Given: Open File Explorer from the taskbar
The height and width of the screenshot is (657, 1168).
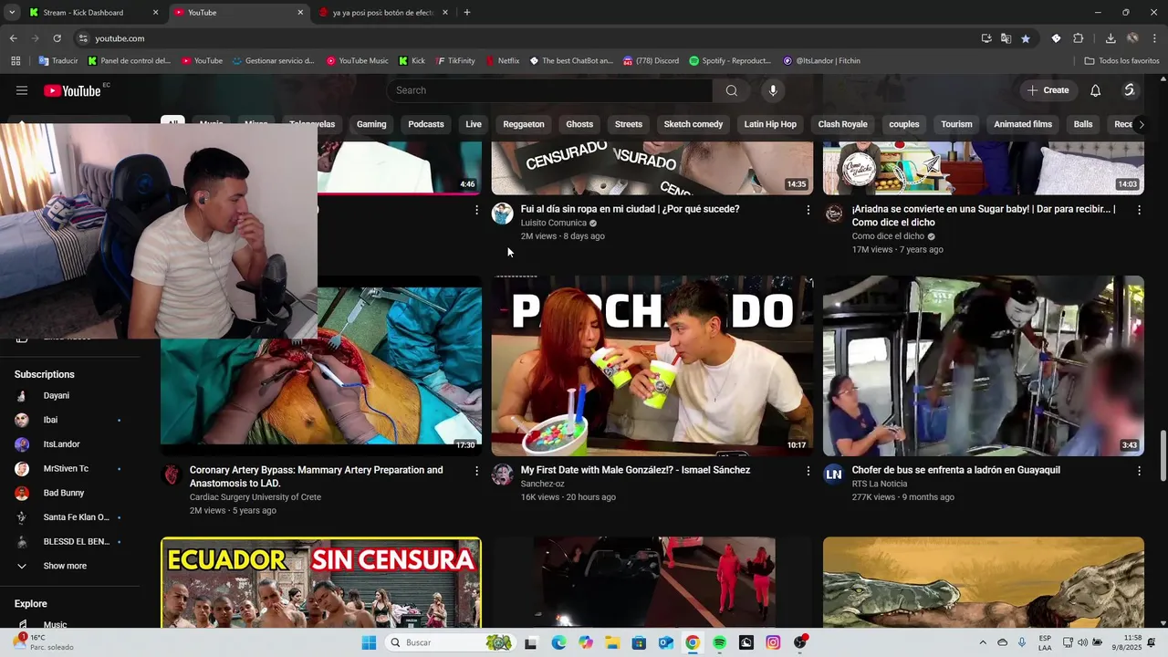Looking at the screenshot, I should click(612, 642).
